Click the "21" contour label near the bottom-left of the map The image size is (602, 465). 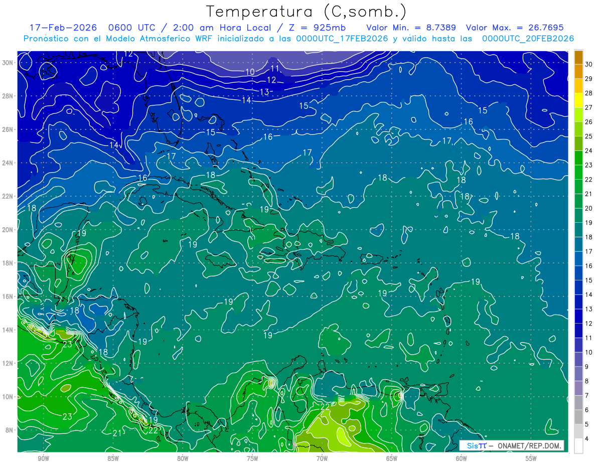pyautogui.click(x=117, y=433)
